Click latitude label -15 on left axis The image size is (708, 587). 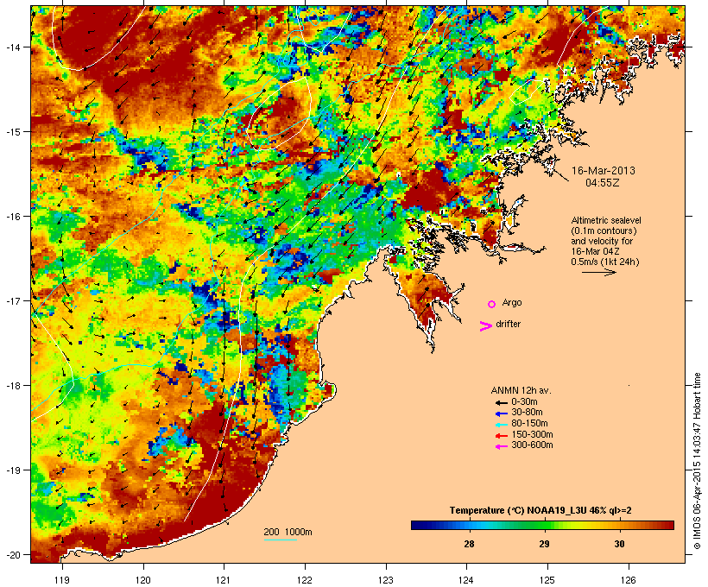tap(12, 132)
